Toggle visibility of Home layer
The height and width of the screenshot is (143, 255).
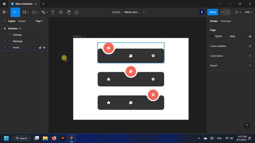[44, 48]
